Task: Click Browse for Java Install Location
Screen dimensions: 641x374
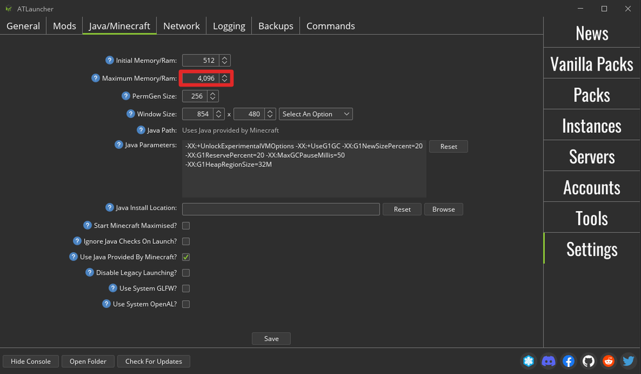Action: click(x=443, y=209)
